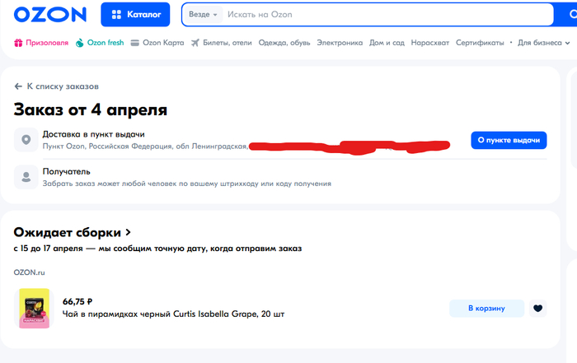Go to Нарасхват category
This screenshot has height=363, width=577.
point(429,43)
